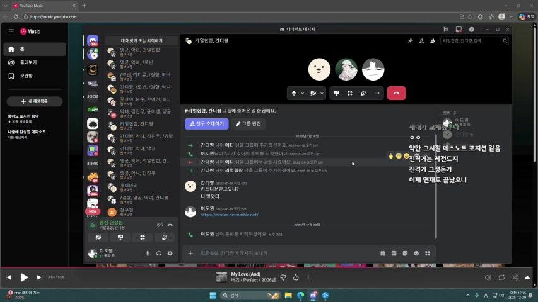Open the modoo.netmarble.net link

click(229, 215)
